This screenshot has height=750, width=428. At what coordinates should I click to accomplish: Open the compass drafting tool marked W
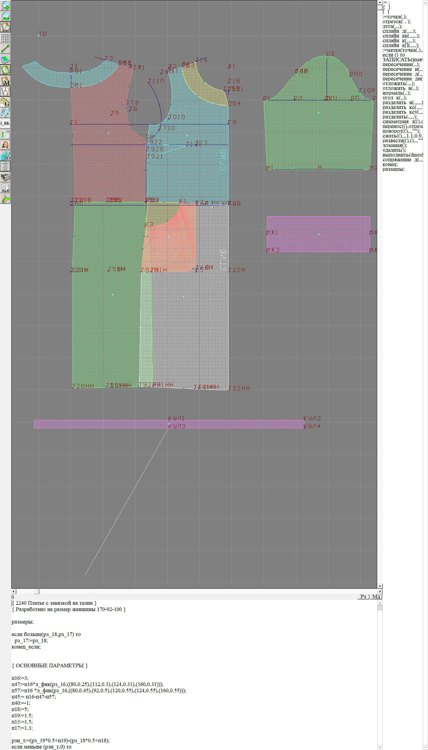5,91
